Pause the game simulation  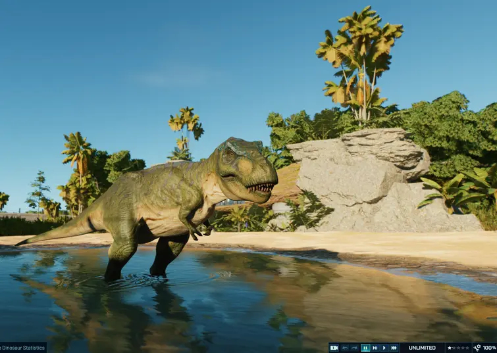[365, 348]
